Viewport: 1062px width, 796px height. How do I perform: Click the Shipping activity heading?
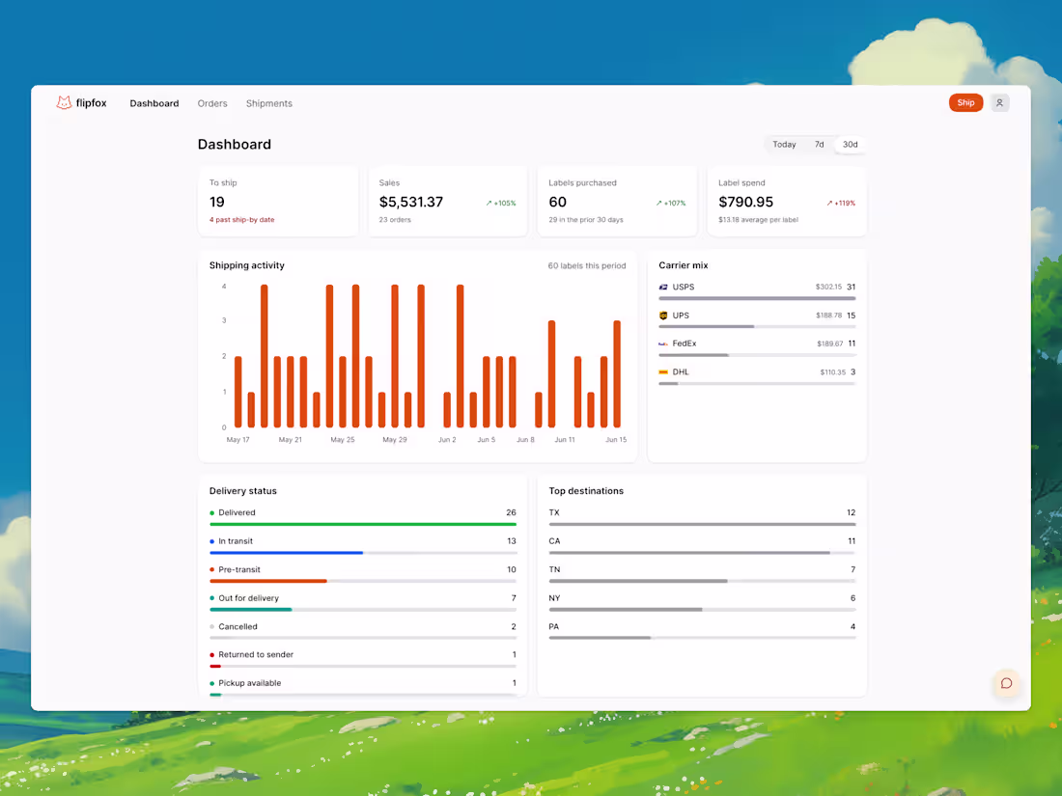pos(246,265)
